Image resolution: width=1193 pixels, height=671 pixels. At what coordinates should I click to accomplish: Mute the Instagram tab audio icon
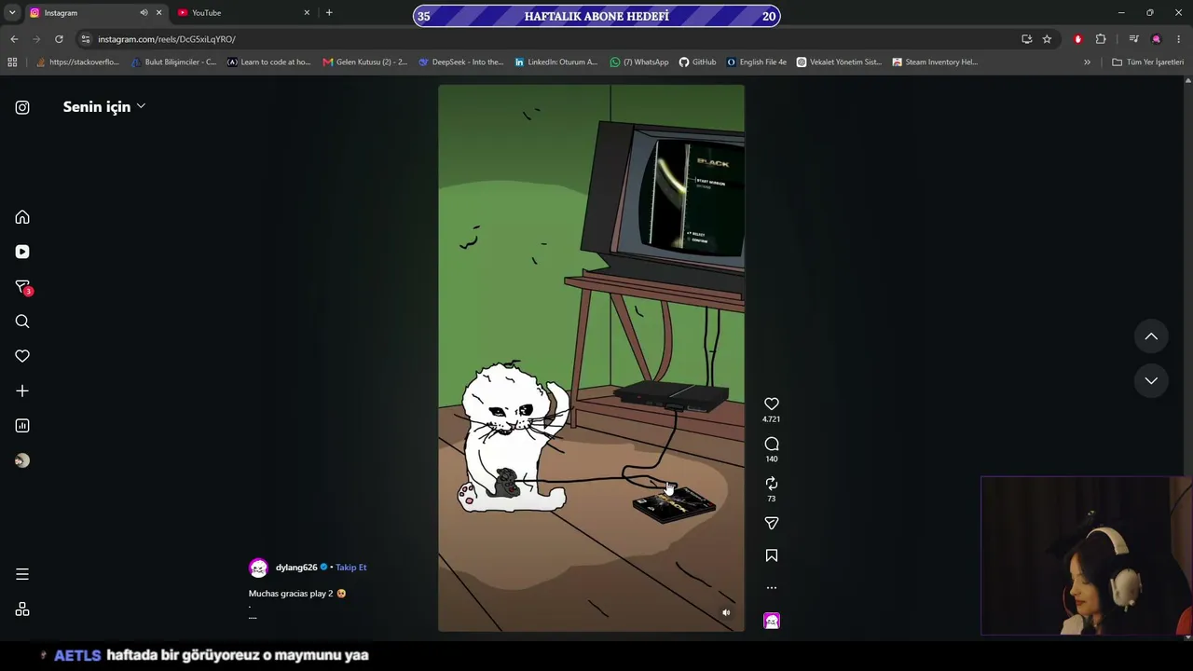144,13
